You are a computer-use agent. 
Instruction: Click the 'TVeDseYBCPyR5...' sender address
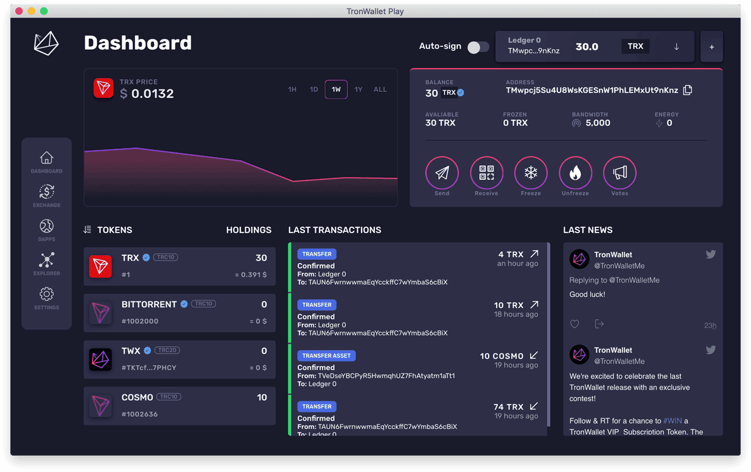click(x=386, y=376)
